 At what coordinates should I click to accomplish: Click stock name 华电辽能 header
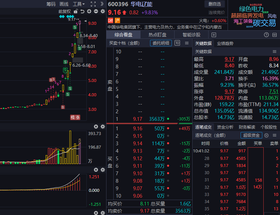coord(141,4)
